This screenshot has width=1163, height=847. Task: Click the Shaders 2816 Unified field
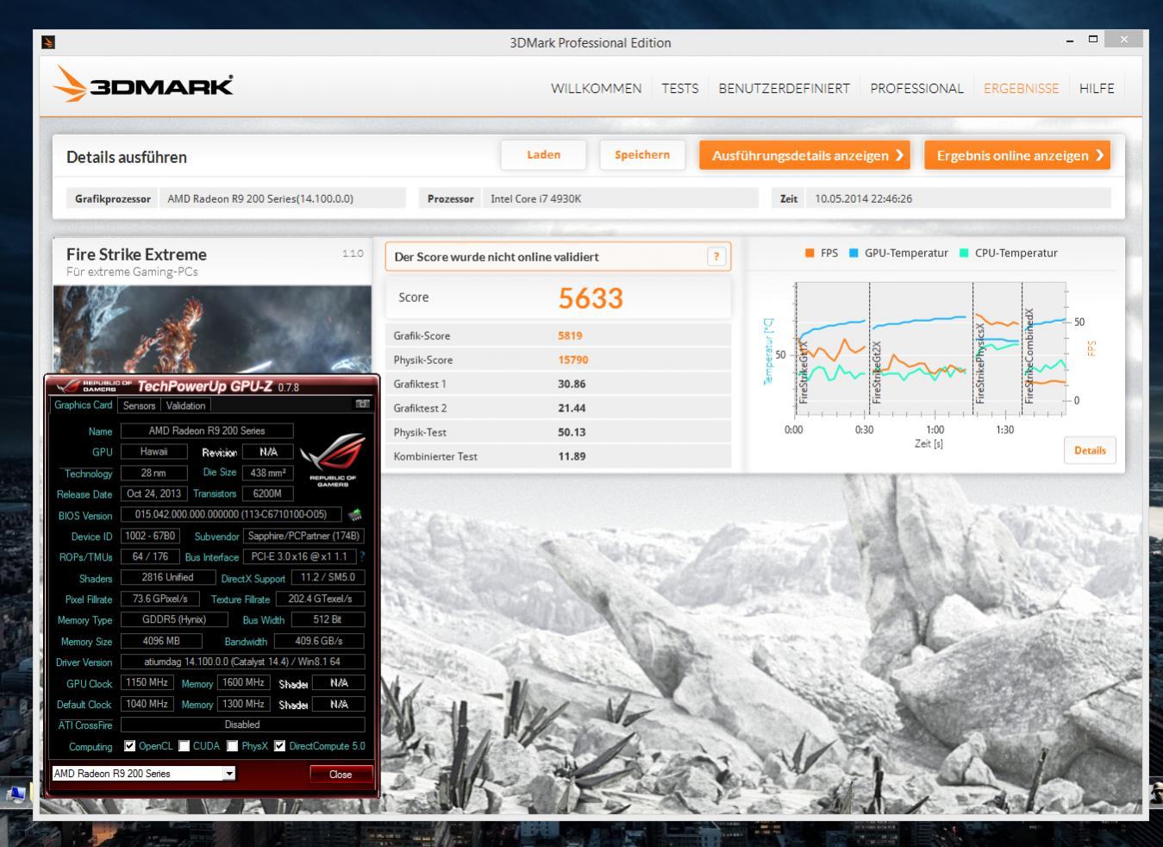tap(167, 577)
